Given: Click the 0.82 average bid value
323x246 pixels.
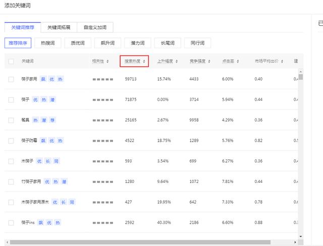Looking at the screenshot, I should (x=258, y=141).
